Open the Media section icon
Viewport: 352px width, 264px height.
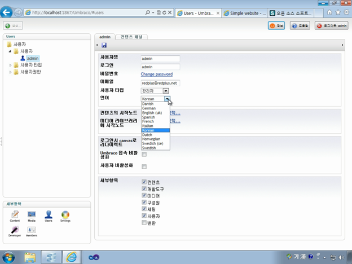coord(32,217)
